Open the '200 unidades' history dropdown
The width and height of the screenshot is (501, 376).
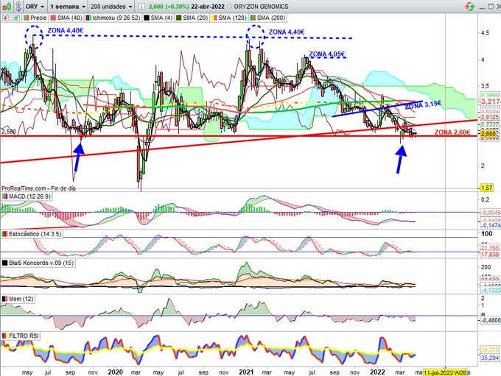click(x=111, y=7)
